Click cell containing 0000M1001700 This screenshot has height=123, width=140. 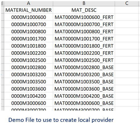coord(28,38)
